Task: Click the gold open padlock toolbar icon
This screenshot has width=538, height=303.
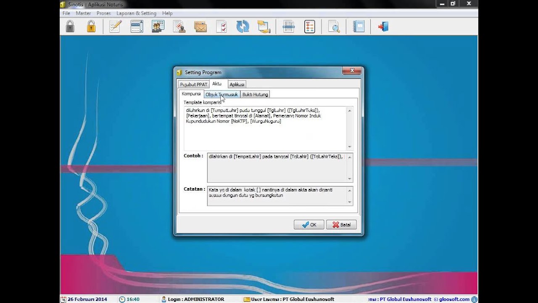Action: [x=91, y=27]
